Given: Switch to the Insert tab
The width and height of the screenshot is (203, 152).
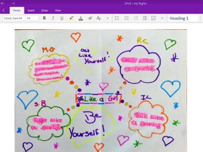Looking at the screenshot, I should click(31, 11).
